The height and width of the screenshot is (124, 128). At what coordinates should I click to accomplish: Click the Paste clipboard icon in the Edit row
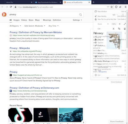click(x=125, y=29)
